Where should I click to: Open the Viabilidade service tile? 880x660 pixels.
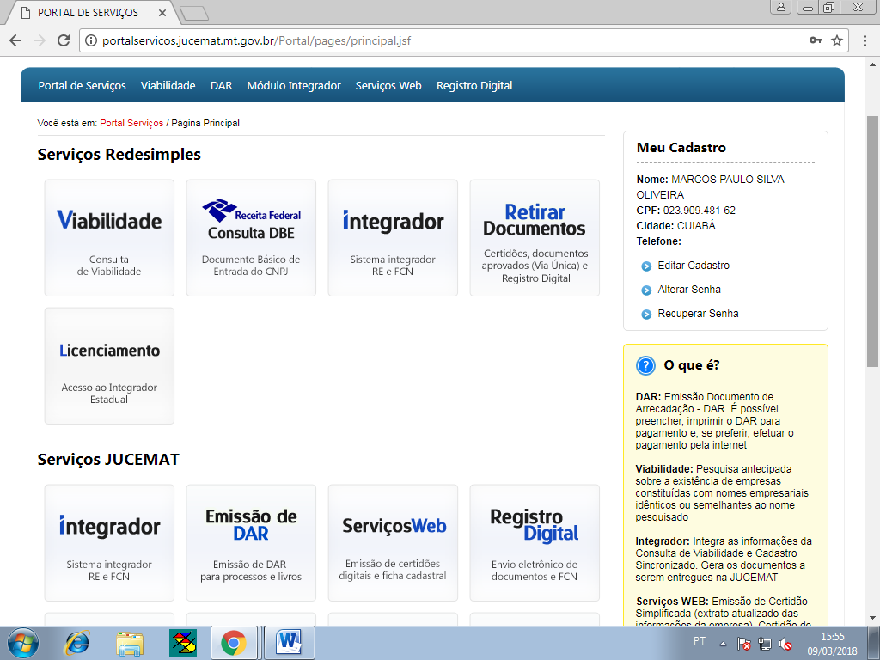[x=109, y=238]
